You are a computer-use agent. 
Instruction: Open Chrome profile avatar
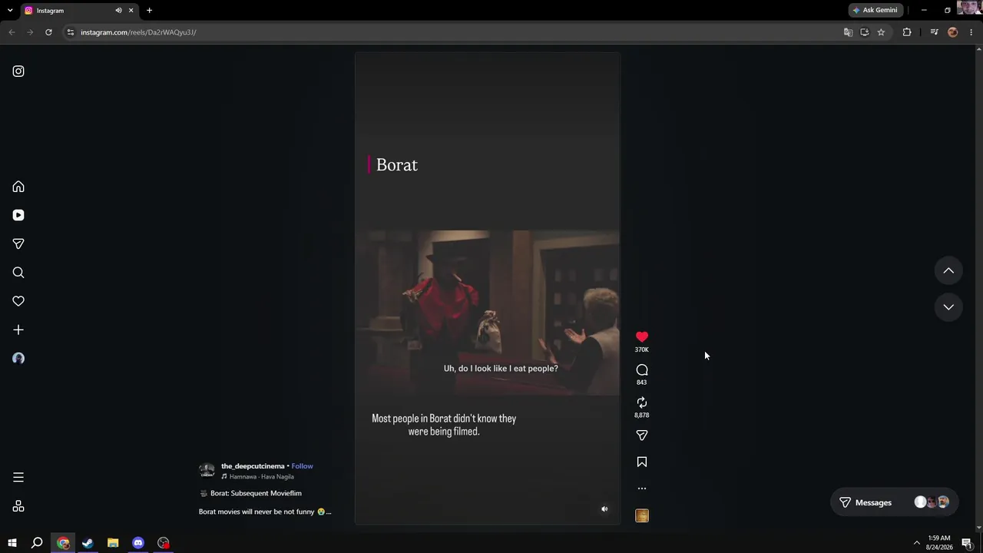pyautogui.click(x=953, y=32)
